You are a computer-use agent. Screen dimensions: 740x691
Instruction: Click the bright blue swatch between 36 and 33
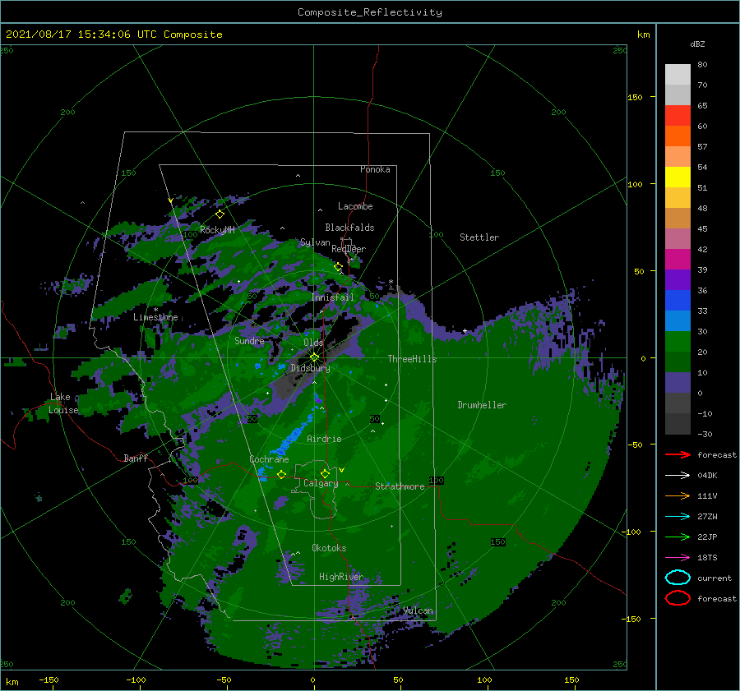678,301
